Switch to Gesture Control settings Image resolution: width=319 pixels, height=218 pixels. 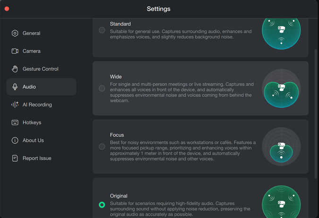coord(41,69)
